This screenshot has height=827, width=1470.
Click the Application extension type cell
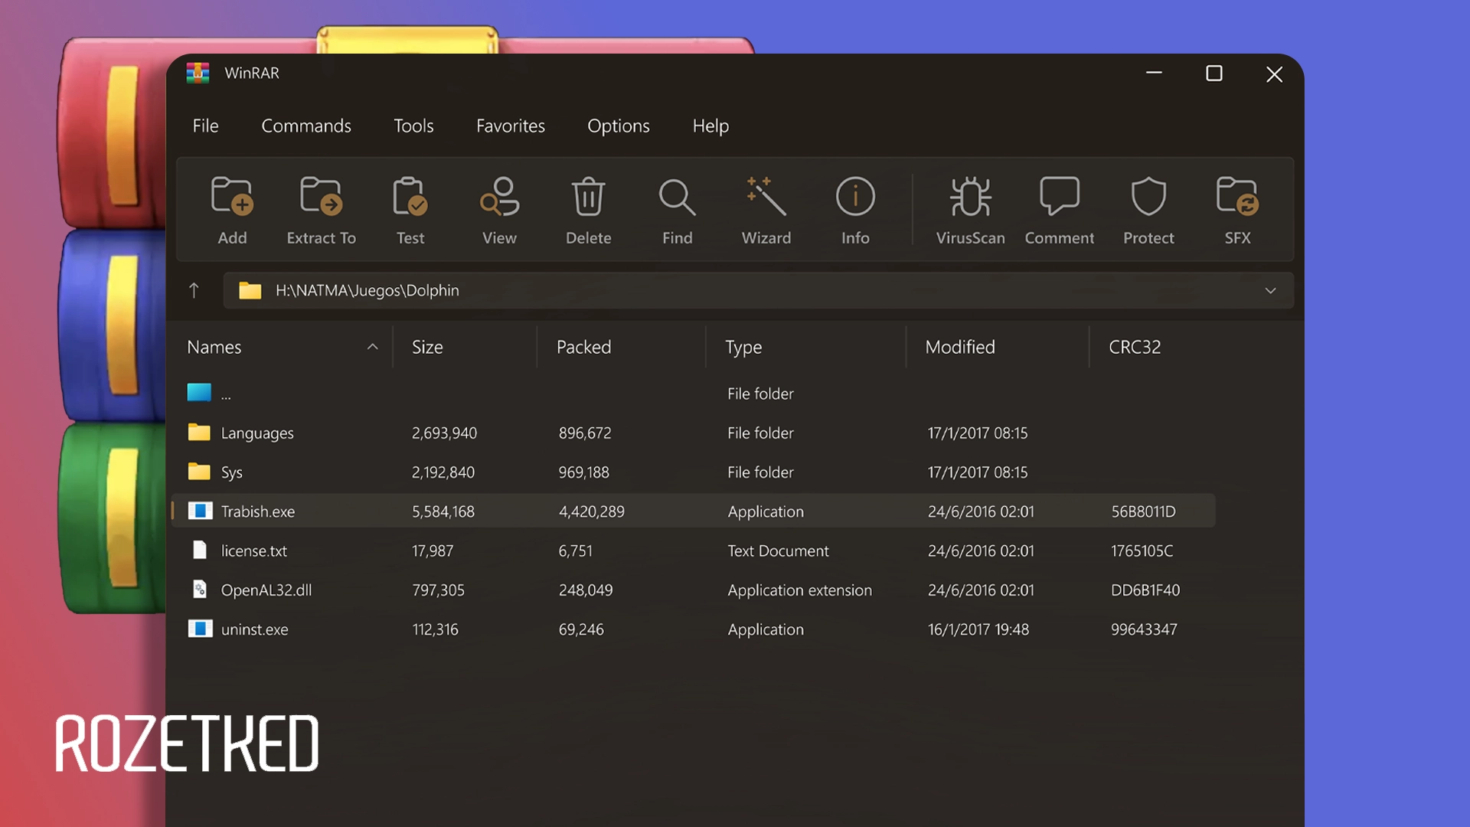[x=799, y=590]
